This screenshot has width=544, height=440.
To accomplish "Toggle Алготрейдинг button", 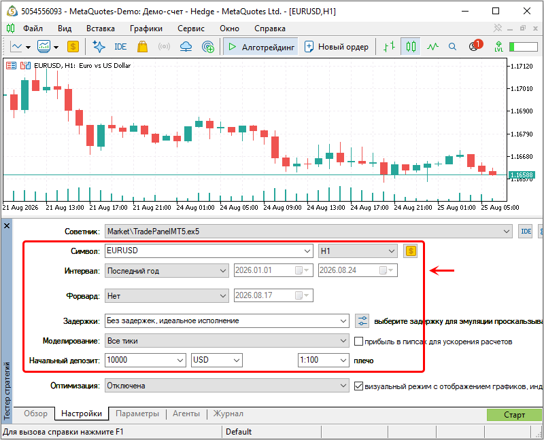I will (x=260, y=46).
